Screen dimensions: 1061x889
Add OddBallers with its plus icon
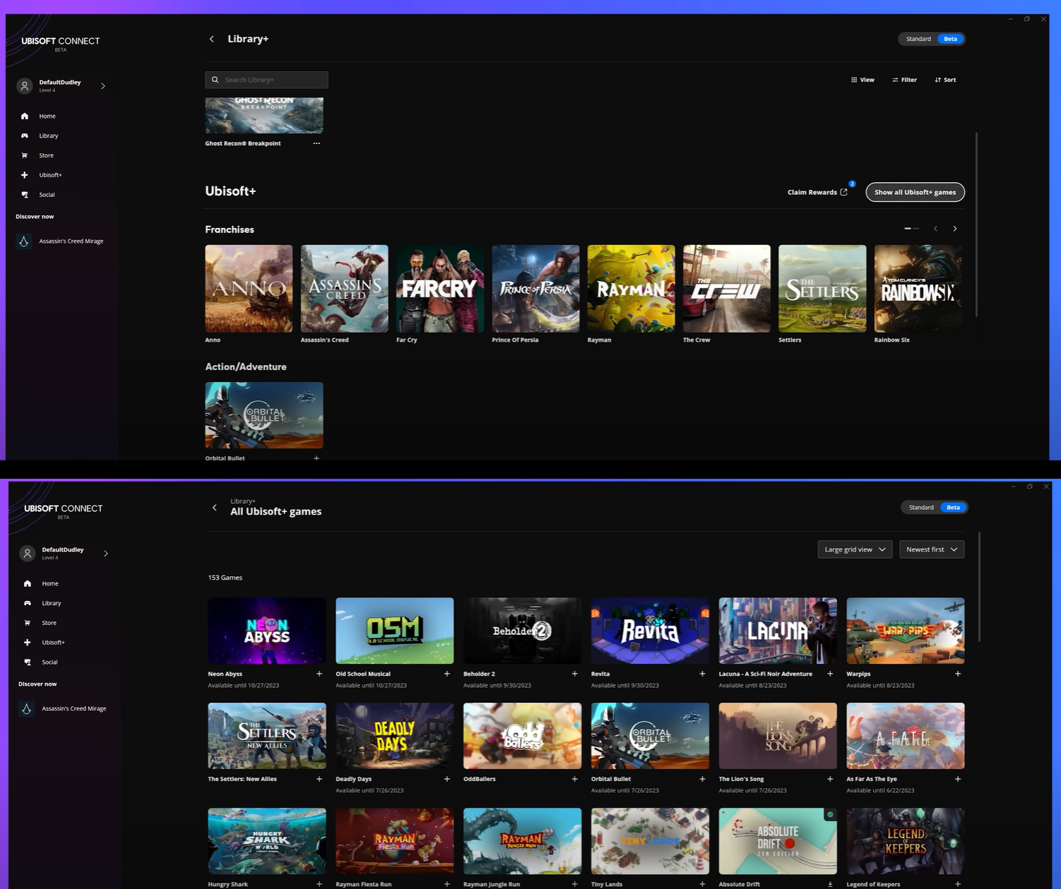click(x=574, y=779)
